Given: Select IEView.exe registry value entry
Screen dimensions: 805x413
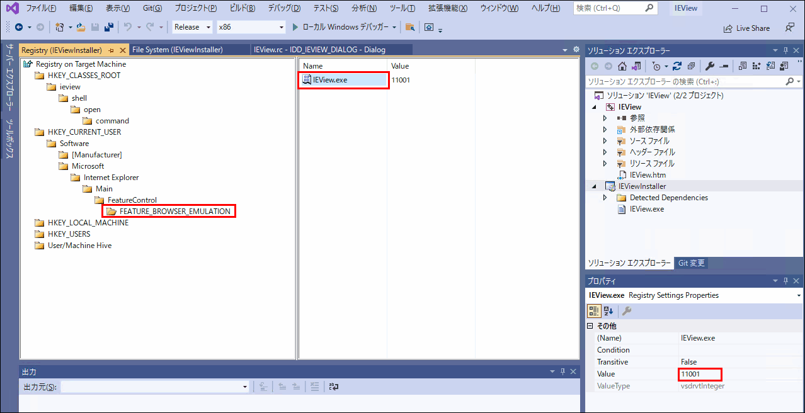Looking at the screenshot, I should tap(330, 80).
